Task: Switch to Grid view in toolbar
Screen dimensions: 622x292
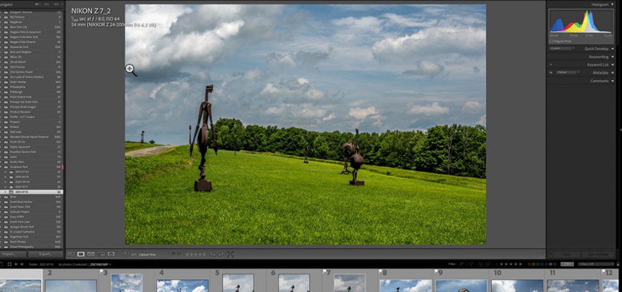Action: [71, 254]
